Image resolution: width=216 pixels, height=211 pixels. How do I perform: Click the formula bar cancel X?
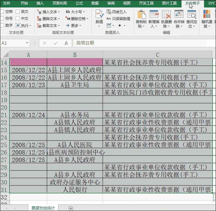(x=44, y=43)
